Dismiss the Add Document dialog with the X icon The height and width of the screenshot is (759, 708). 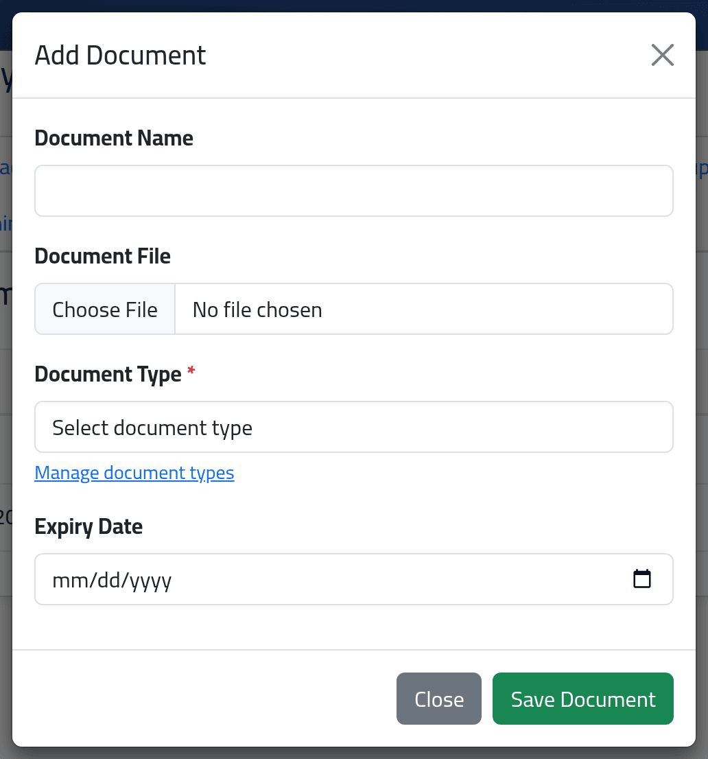click(662, 55)
